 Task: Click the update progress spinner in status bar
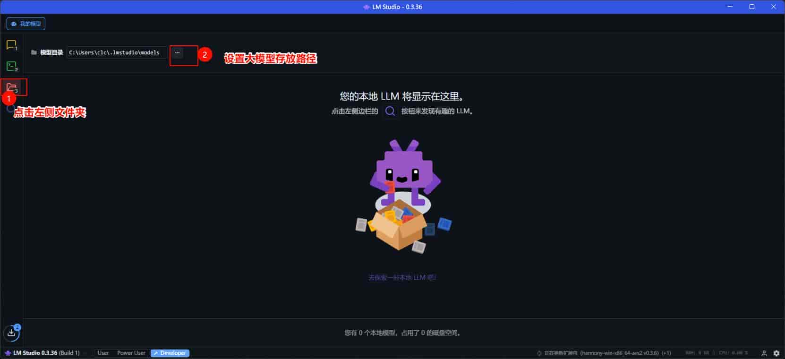pos(539,353)
